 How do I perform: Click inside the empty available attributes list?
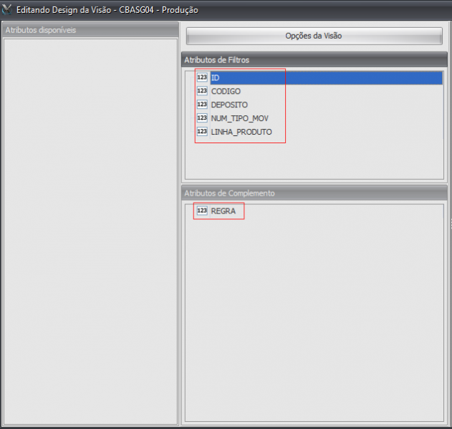(x=90, y=229)
